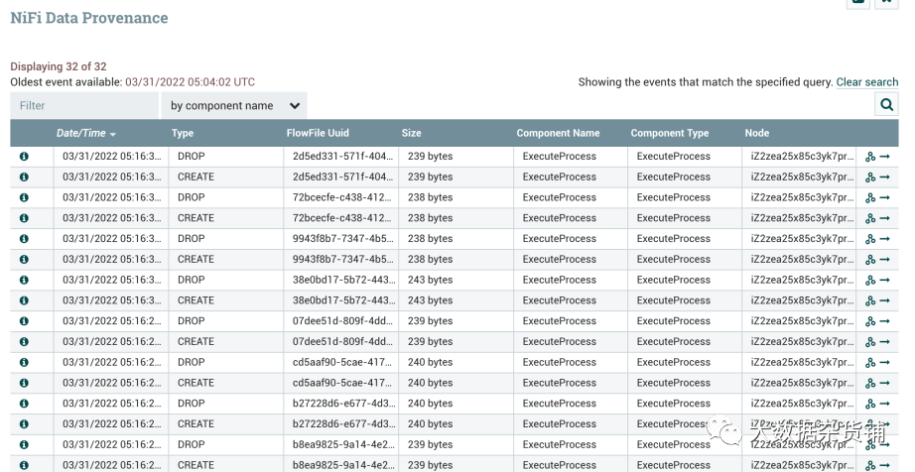The width and height of the screenshot is (915, 472).
Task: Sort by Component Name column header
Action: [558, 133]
